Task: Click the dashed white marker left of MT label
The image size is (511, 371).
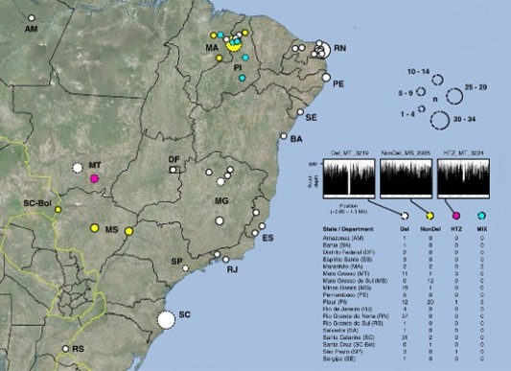Action: (x=78, y=168)
